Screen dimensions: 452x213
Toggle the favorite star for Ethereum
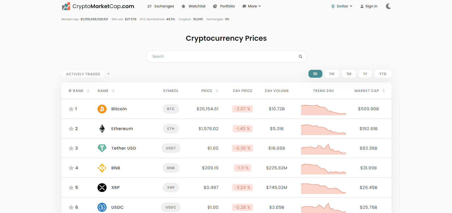pyautogui.click(x=71, y=129)
